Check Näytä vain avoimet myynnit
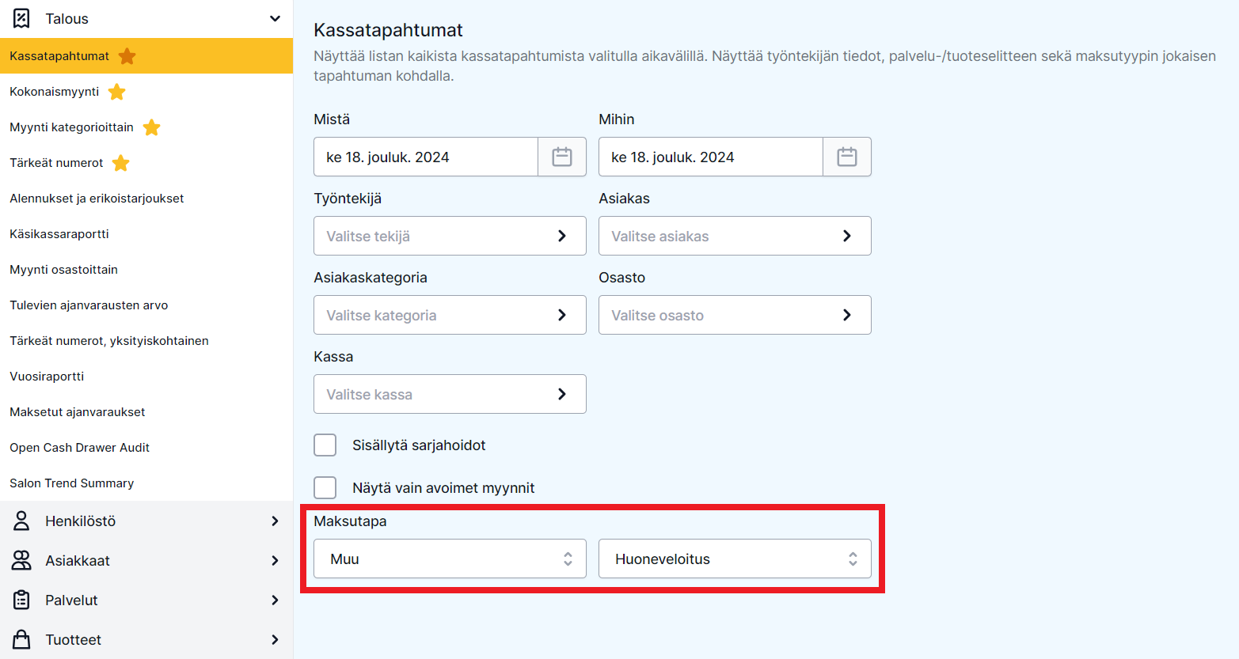The width and height of the screenshot is (1239, 659). click(x=325, y=487)
